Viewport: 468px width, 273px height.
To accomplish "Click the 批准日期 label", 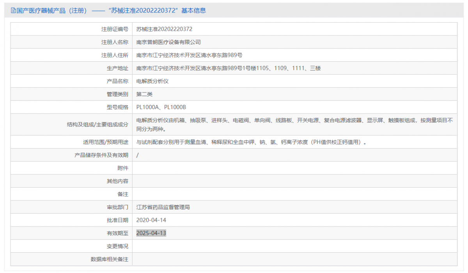I will point(117,220).
